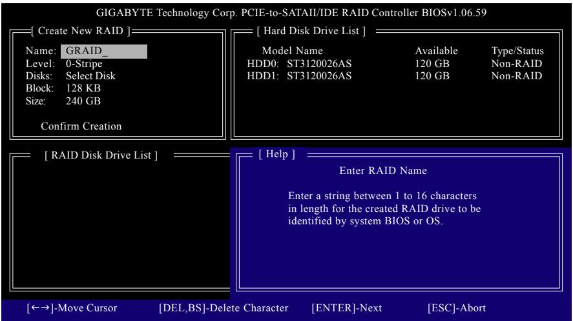
Task: Click the Disks: label
Action: (39, 76)
